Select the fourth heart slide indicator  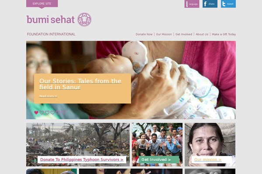point(53,113)
